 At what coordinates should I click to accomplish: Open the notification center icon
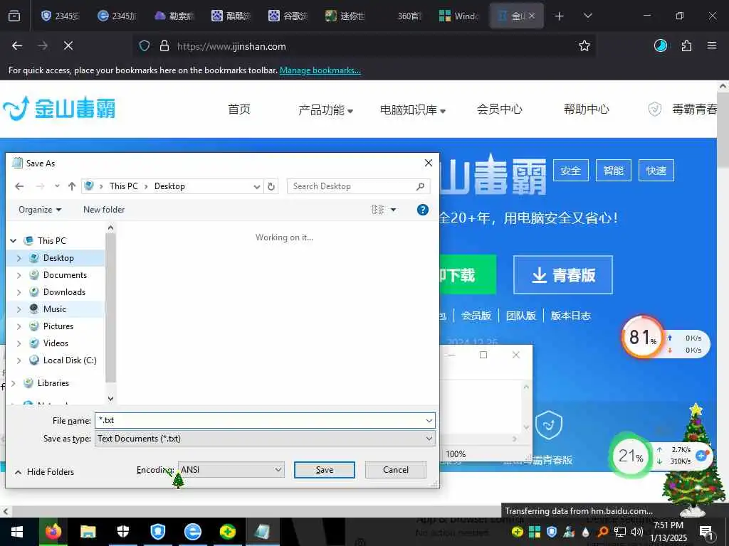click(x=706, y=532)
